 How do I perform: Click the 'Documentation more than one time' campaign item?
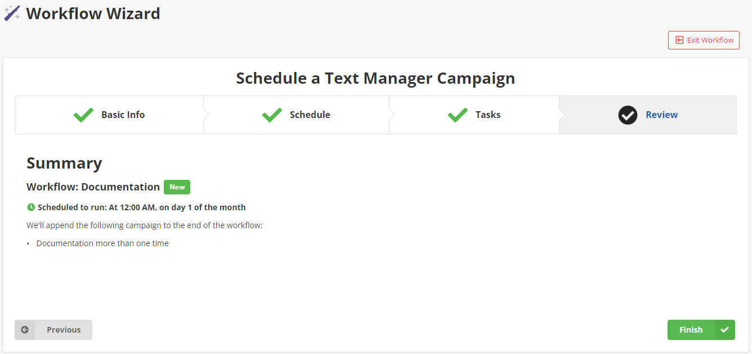pyautogui.click(x=102, y=243)
